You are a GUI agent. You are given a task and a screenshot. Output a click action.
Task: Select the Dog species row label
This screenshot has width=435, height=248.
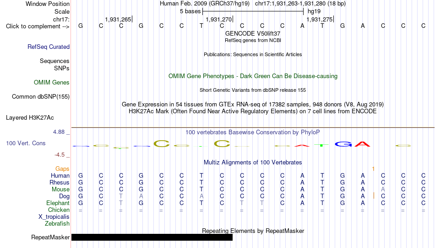[64, 196]
